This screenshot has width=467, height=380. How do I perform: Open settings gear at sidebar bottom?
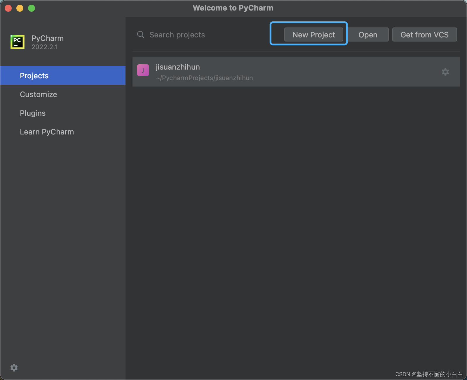14,368
